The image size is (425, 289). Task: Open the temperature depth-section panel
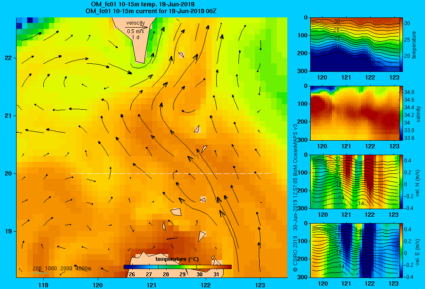tap(355, 45)
